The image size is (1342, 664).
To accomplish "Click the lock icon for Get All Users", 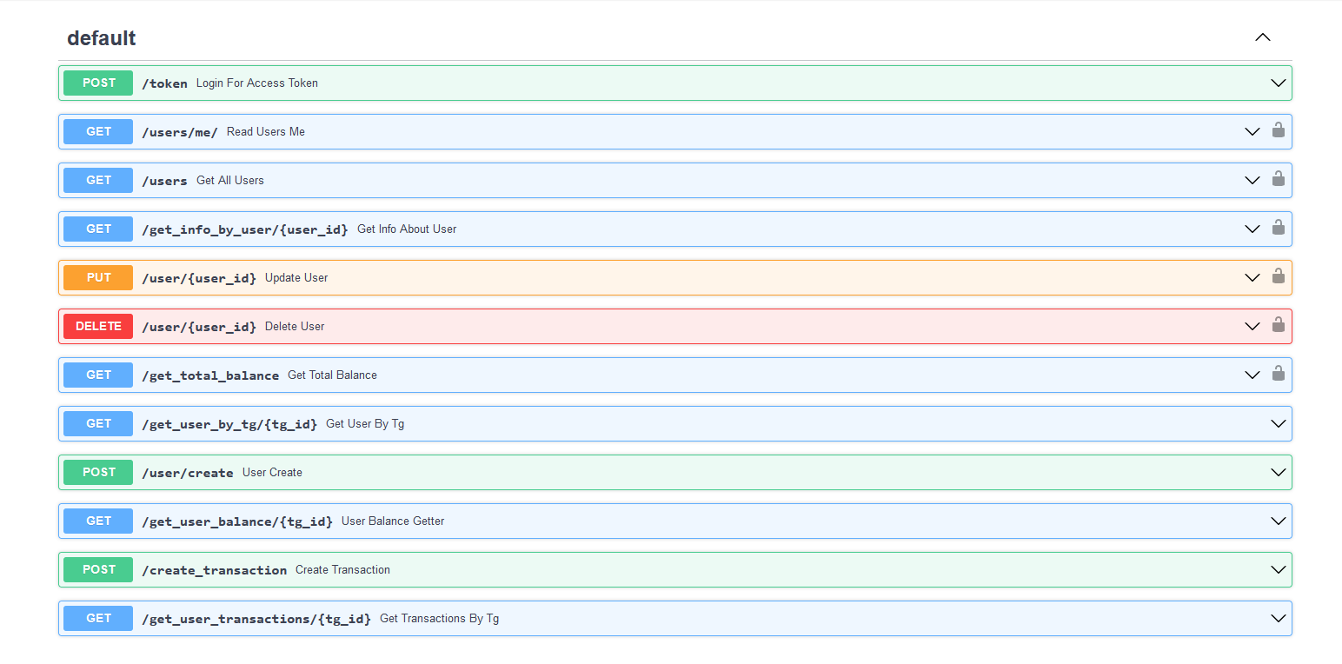I will (1278, 179).
